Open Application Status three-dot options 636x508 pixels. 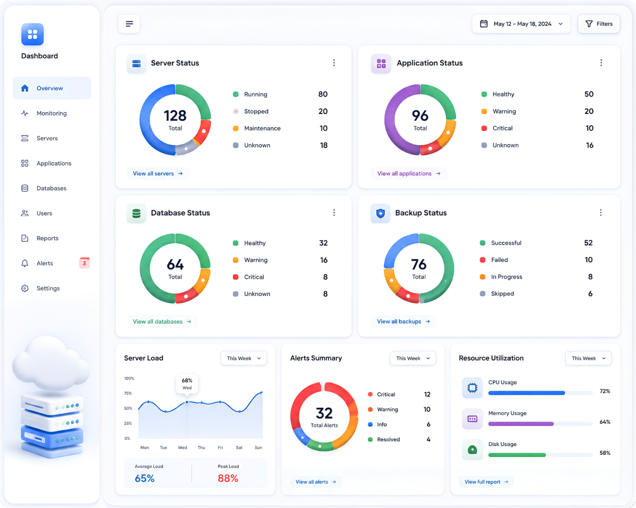click(601, 63)
